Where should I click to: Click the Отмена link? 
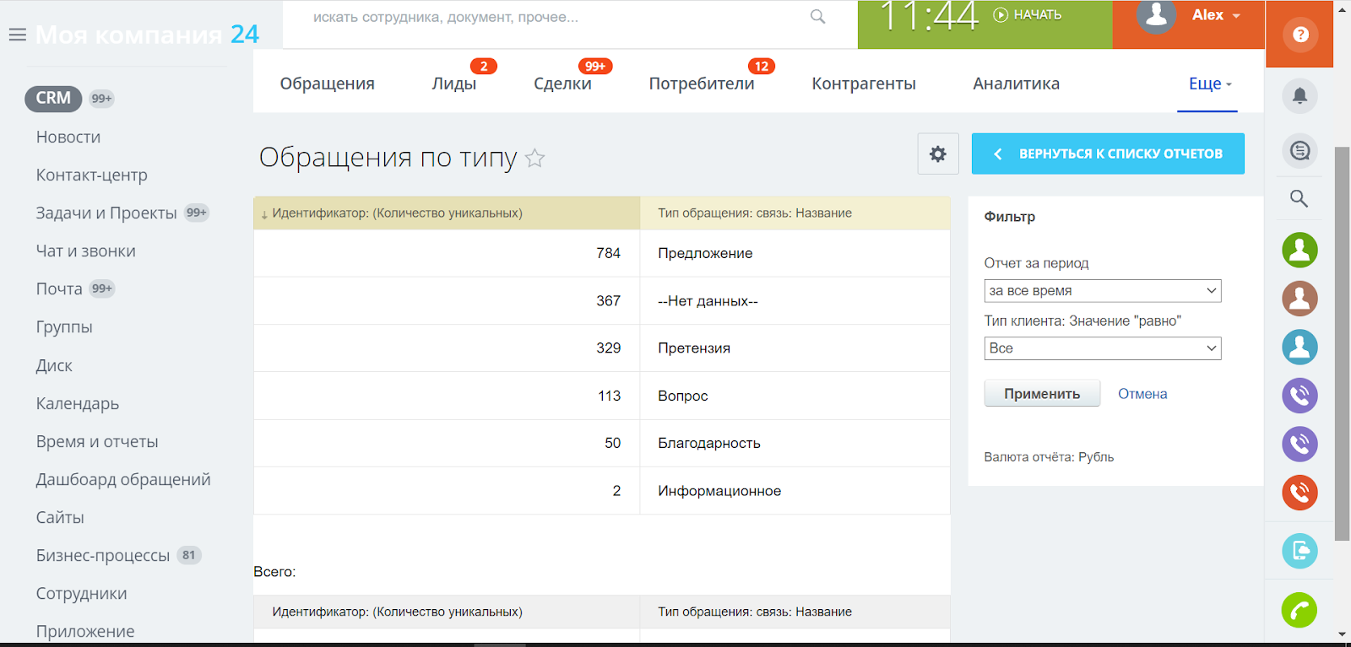1142,394
